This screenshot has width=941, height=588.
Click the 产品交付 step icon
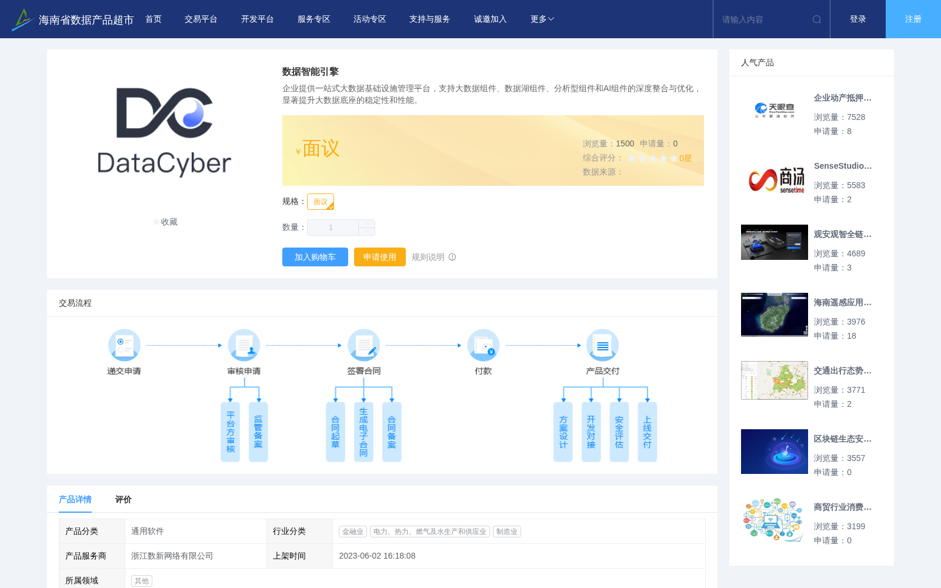(603, 345)
